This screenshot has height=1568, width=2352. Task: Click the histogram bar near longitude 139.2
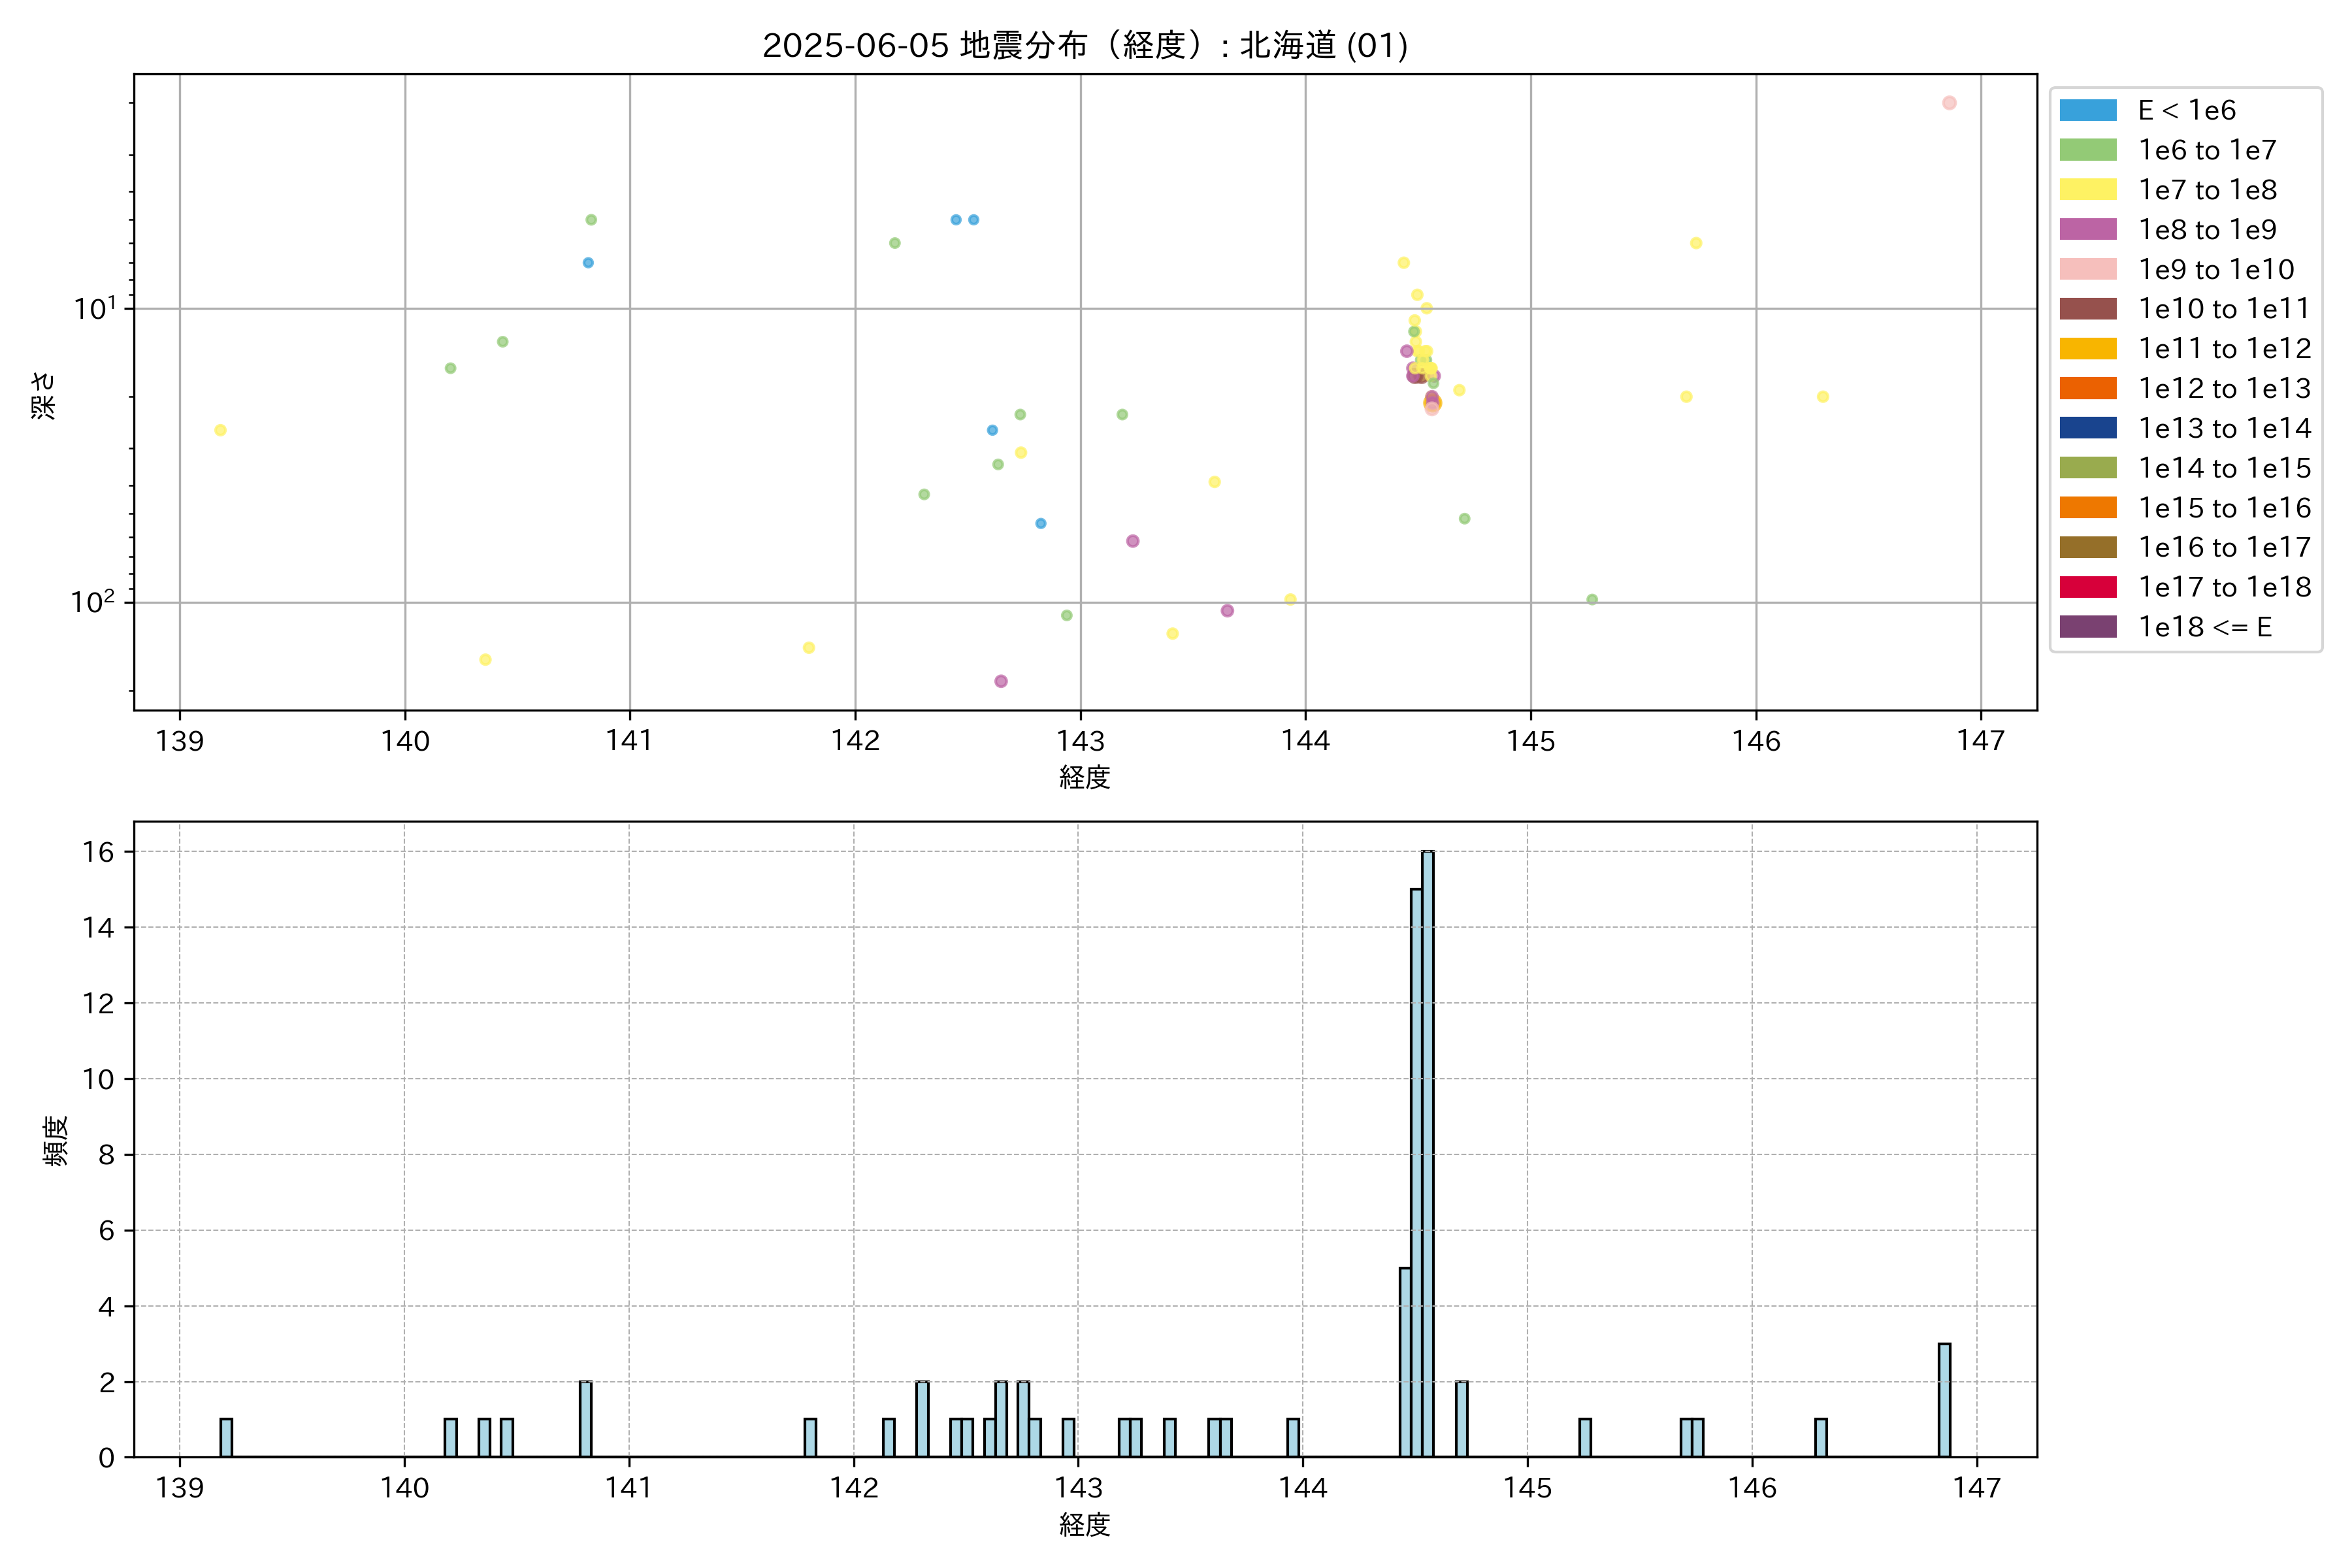(x=226, y=1438)
